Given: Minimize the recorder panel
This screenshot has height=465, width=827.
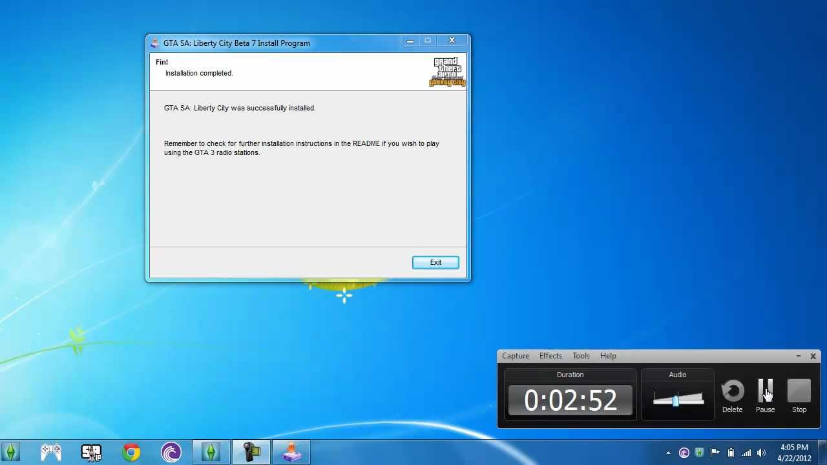Looking at the screenshot, I should [x=799, y=356].
